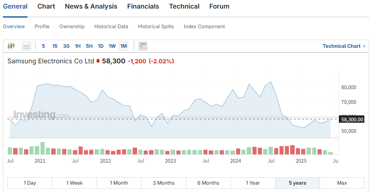
Task: Choose the 3 Months range
Action: tap(164, 183)
